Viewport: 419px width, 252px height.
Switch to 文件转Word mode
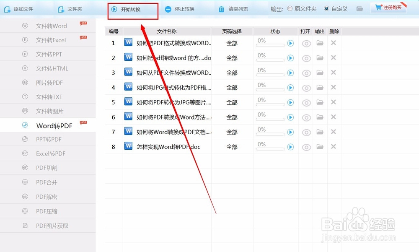(48, 26)
